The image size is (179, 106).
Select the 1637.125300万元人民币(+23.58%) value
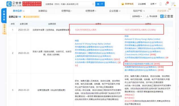(140, 30)
